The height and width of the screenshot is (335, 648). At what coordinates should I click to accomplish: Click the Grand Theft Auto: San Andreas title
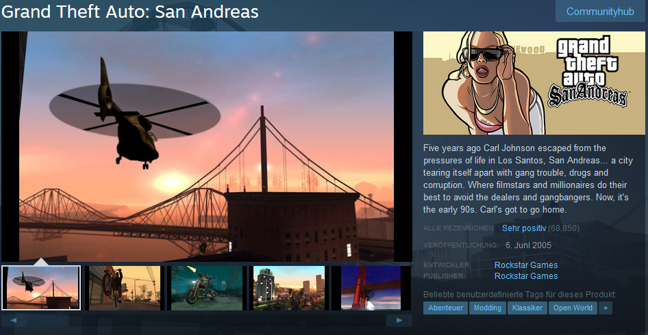tap(129, 12)
